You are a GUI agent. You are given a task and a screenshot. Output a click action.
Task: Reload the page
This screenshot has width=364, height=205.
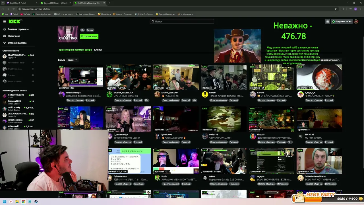(13, 9)
